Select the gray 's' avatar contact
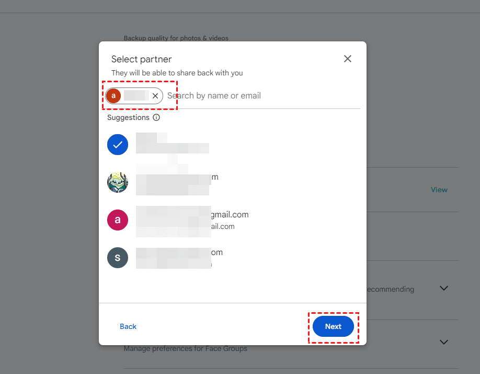 tap(118, 258)
